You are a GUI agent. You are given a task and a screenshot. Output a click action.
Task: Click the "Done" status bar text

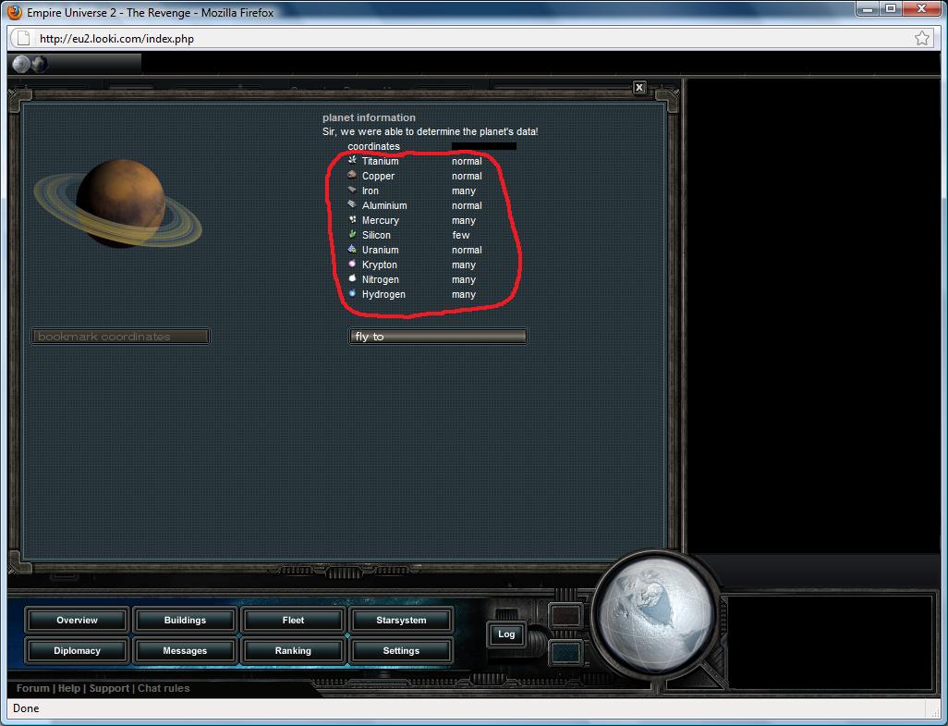26,708
